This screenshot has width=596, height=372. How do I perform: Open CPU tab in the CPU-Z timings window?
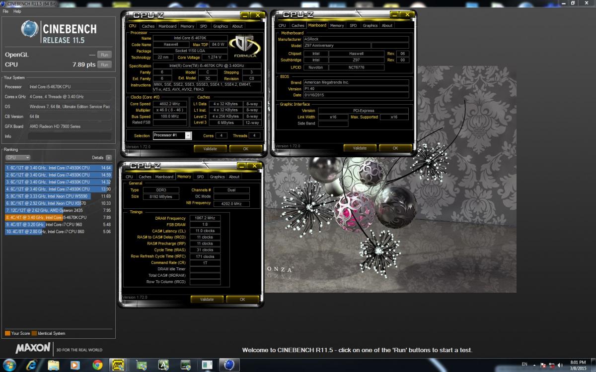click(x=129, y=177)
